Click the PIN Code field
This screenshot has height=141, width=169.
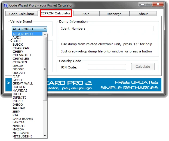pyautogui.click(x=107, y=67)
